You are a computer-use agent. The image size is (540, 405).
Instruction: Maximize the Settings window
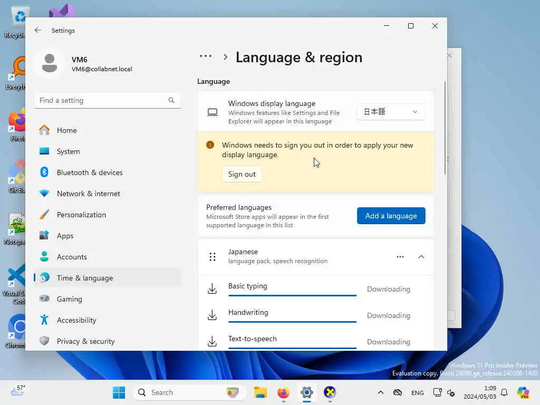[410, 26]
